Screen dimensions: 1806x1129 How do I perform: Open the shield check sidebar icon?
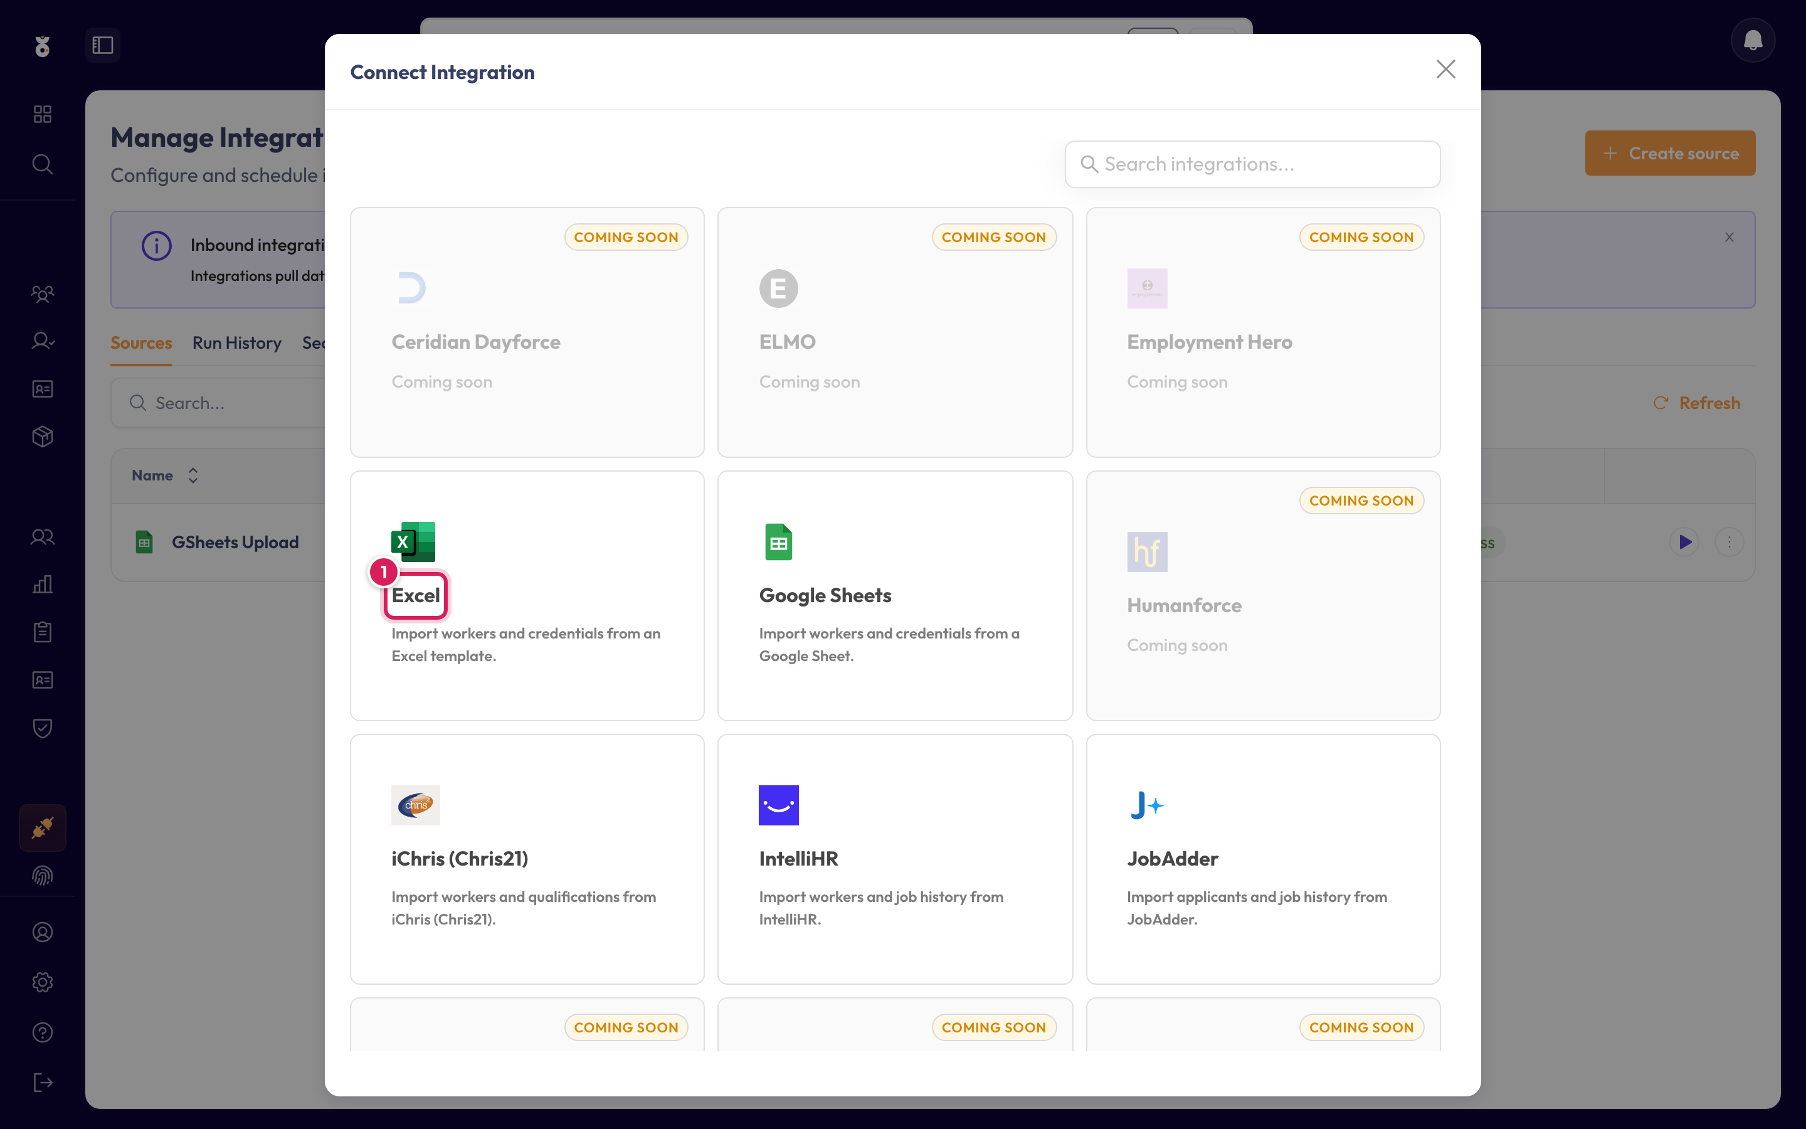click(x=43, y=728)
